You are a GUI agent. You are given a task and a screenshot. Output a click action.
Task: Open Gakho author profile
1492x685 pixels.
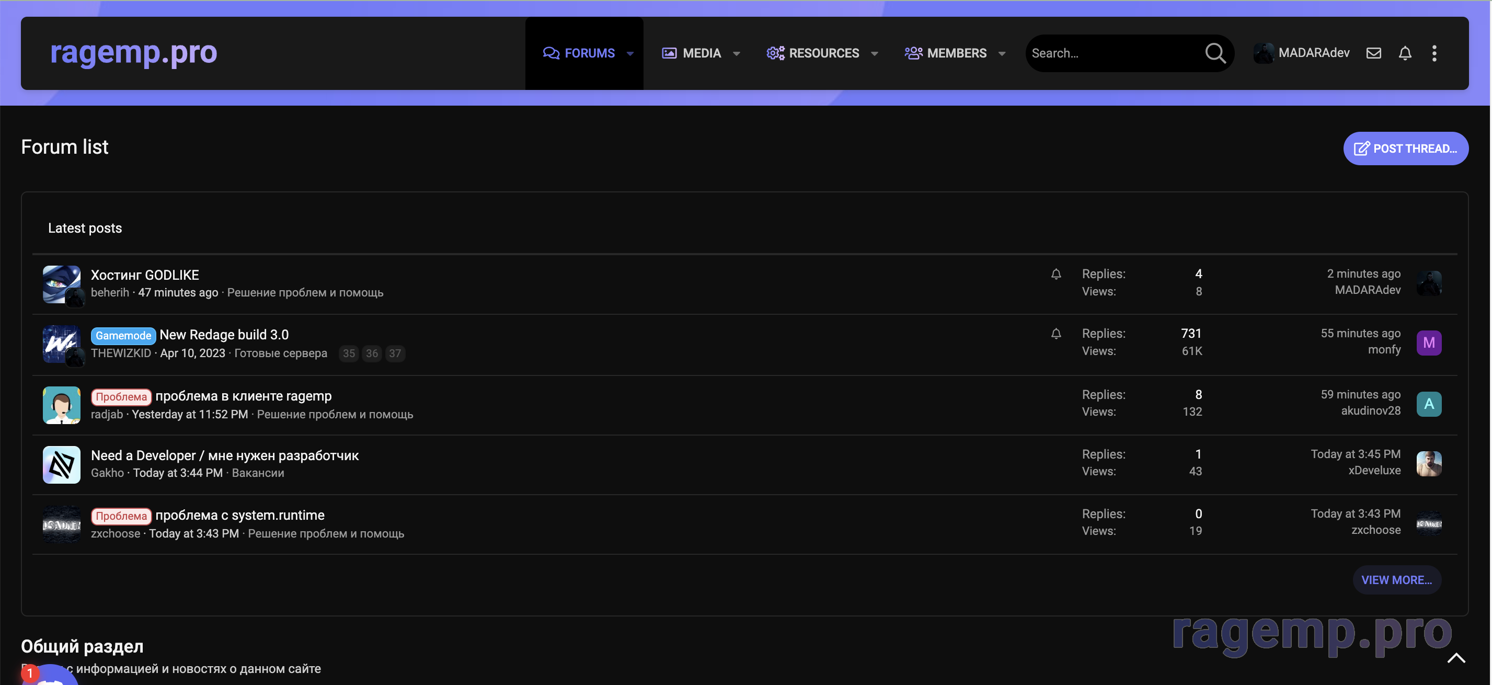pos(107,473)
